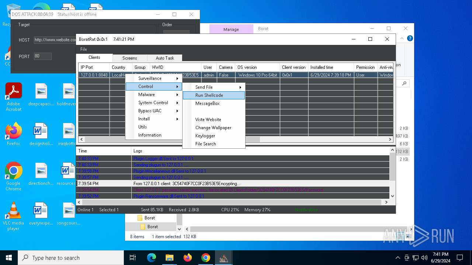Select the directionsh image file on desktop

(41, 174)
